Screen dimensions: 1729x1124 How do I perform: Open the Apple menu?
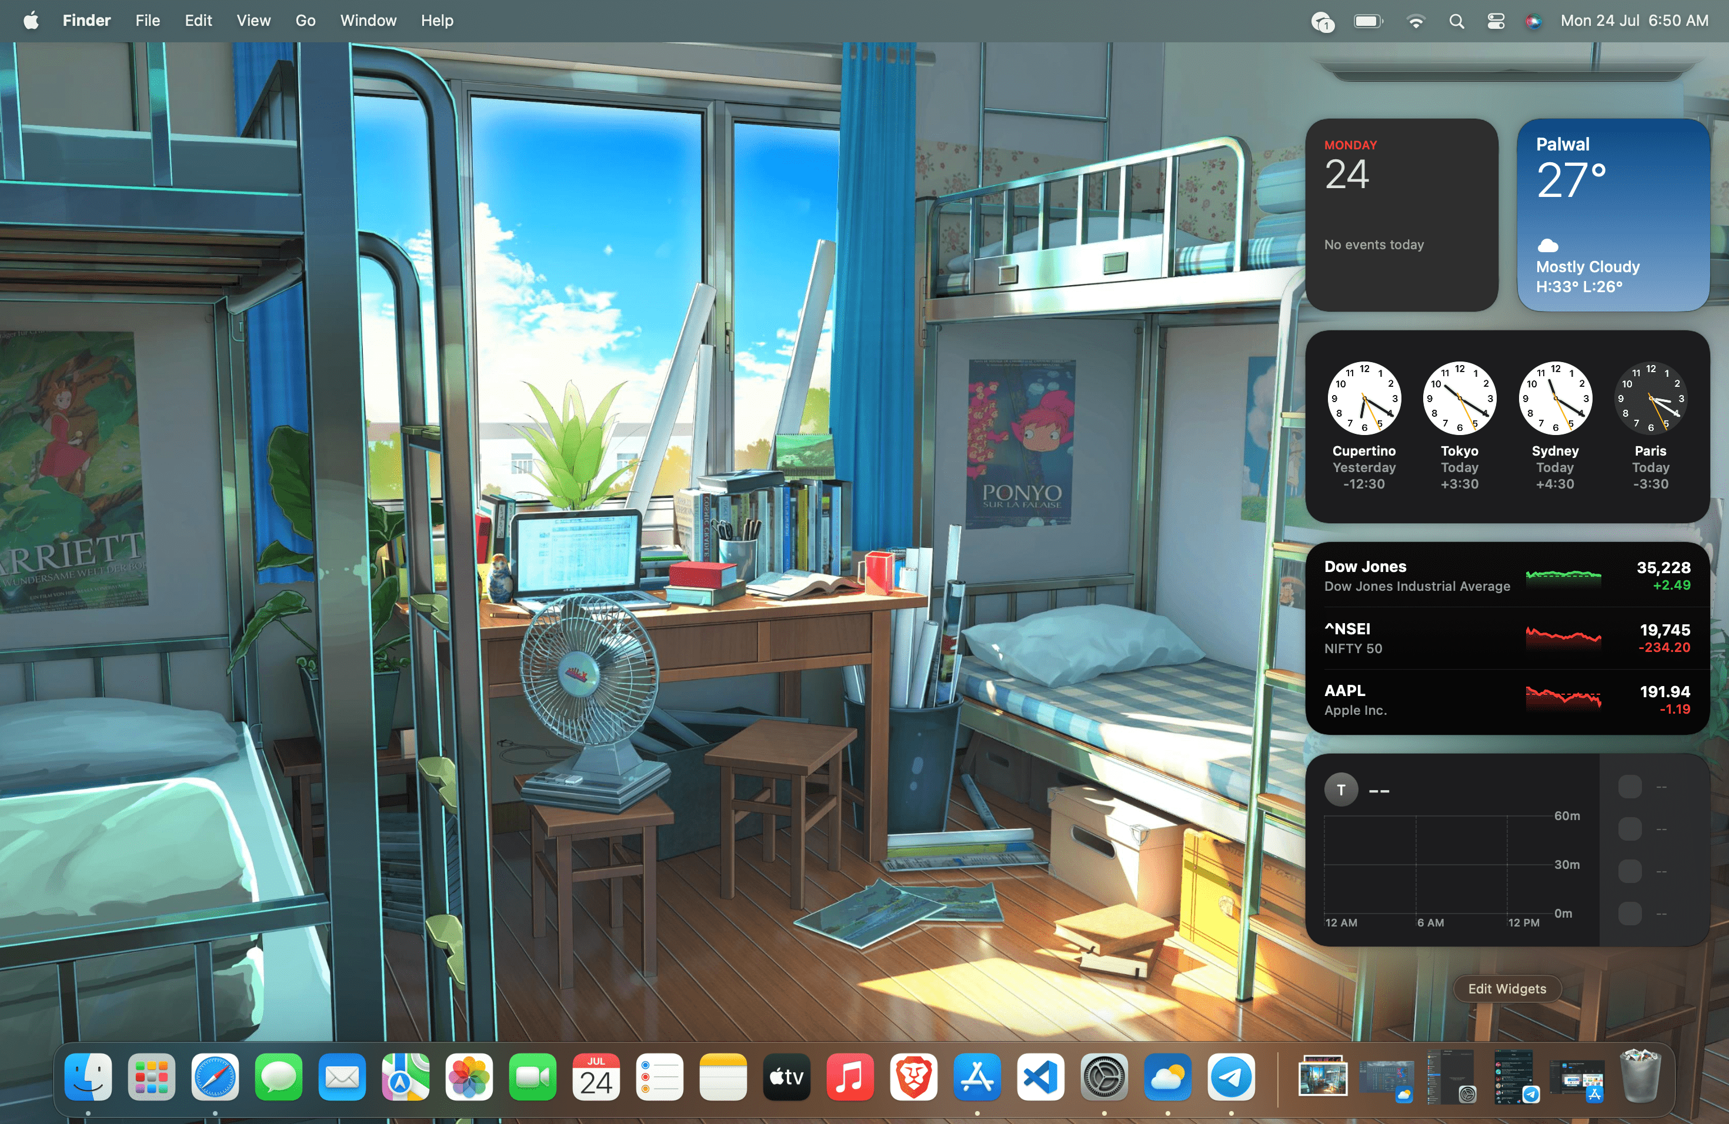coord(31,21)
